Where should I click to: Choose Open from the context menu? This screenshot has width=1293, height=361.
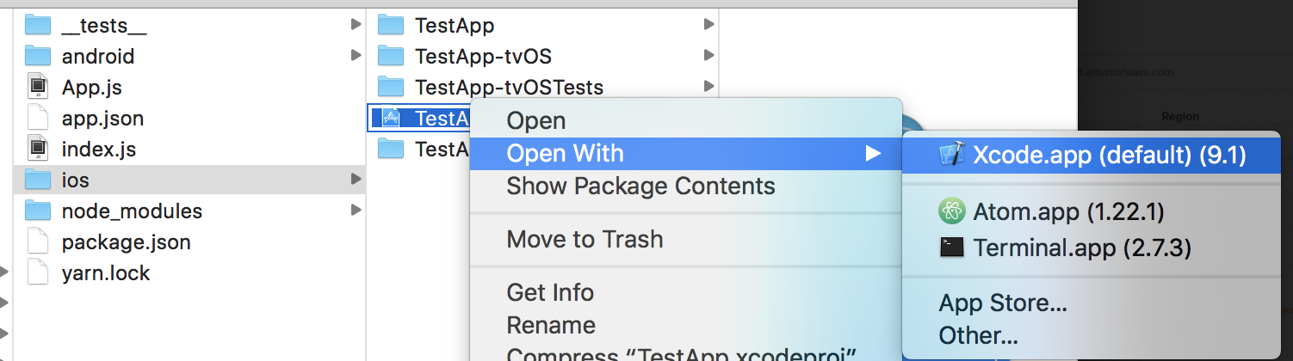click(536, 121)
